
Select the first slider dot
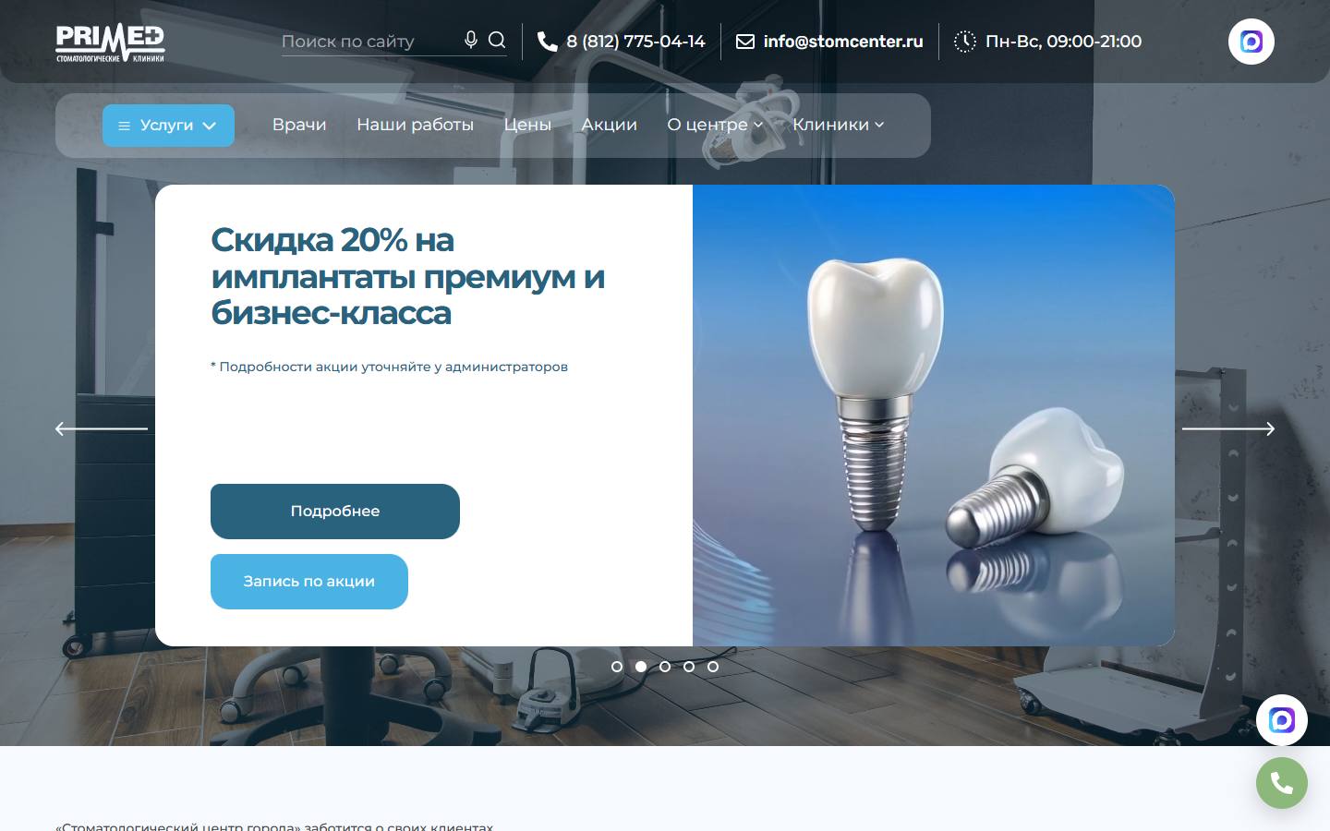617,667
